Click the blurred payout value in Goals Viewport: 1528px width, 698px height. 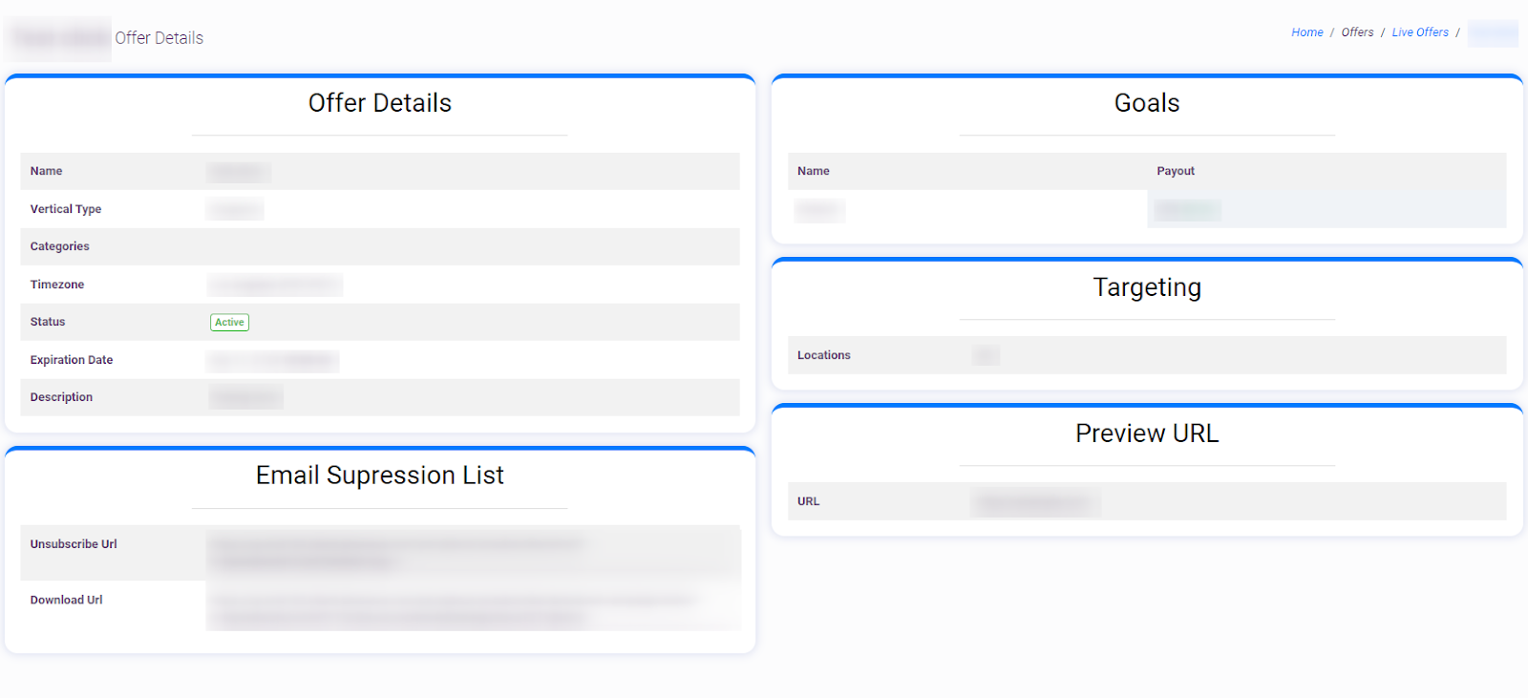(1187, 210)
